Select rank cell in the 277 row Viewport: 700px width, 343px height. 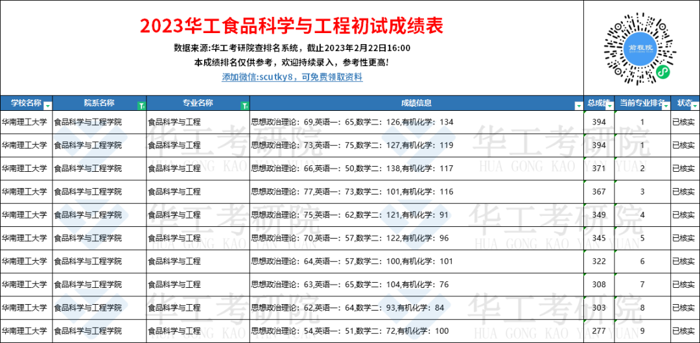pyautogui.click(x=642, y=331)
